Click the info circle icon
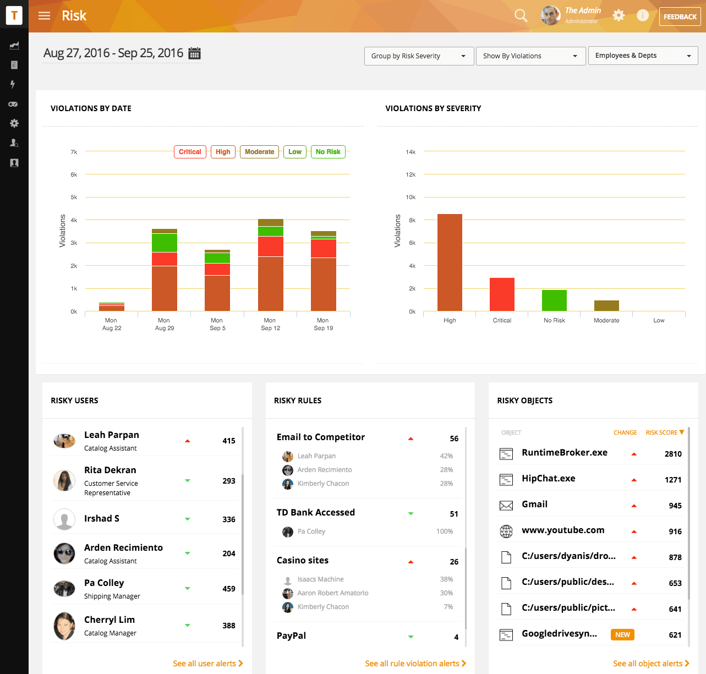 point(642,15)
